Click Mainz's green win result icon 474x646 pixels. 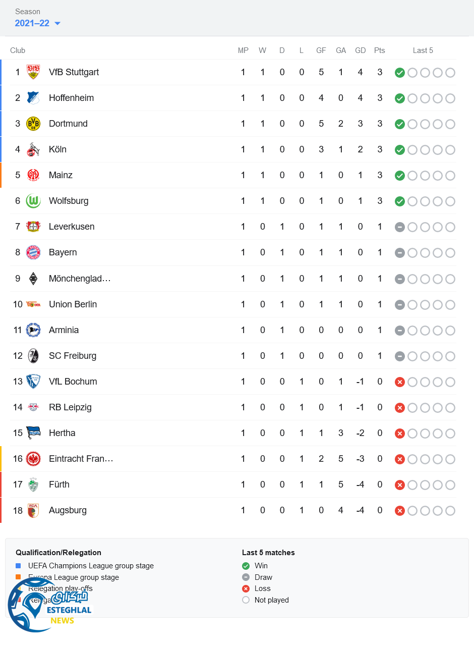coord(400,176)
